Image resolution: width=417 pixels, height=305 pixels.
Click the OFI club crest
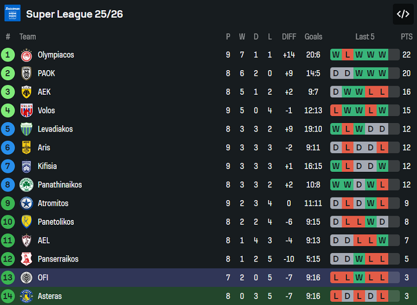26,278
